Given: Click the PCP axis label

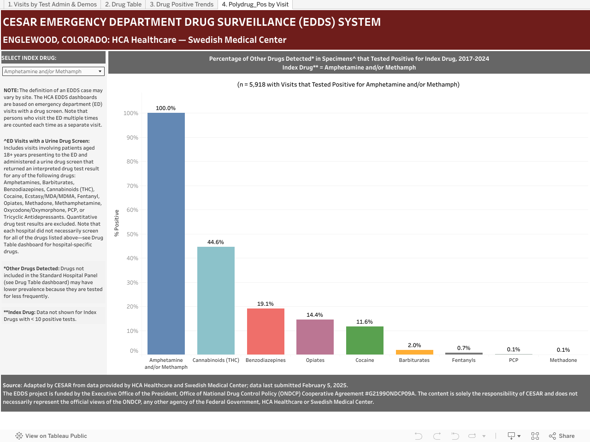Looking at the screenshot, I should [x=513, y=360].
